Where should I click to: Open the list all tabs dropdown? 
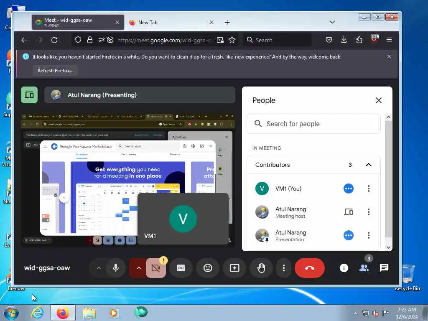332,22
